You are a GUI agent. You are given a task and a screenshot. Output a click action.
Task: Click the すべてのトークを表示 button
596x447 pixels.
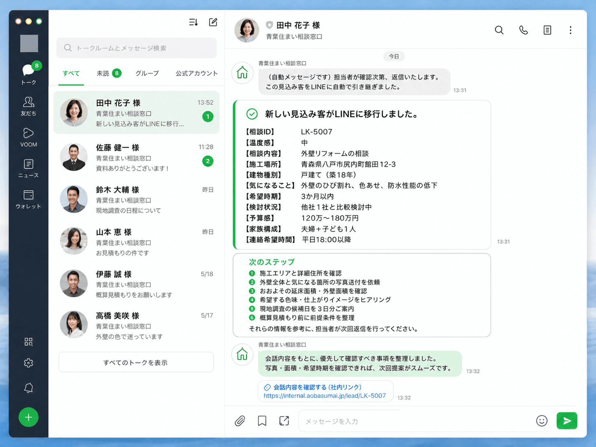click(136, 362)
